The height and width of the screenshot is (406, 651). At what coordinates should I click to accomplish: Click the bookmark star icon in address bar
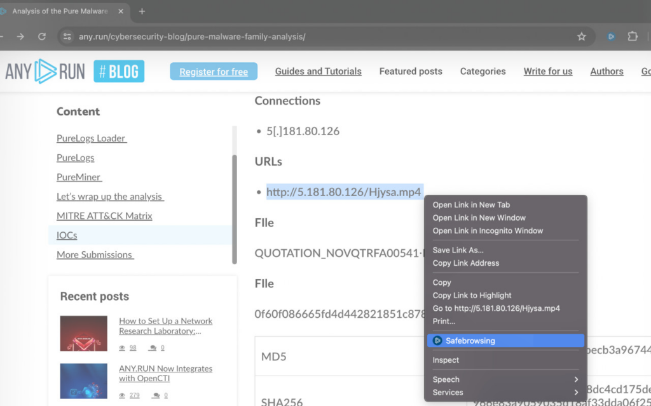pos(581,37)
